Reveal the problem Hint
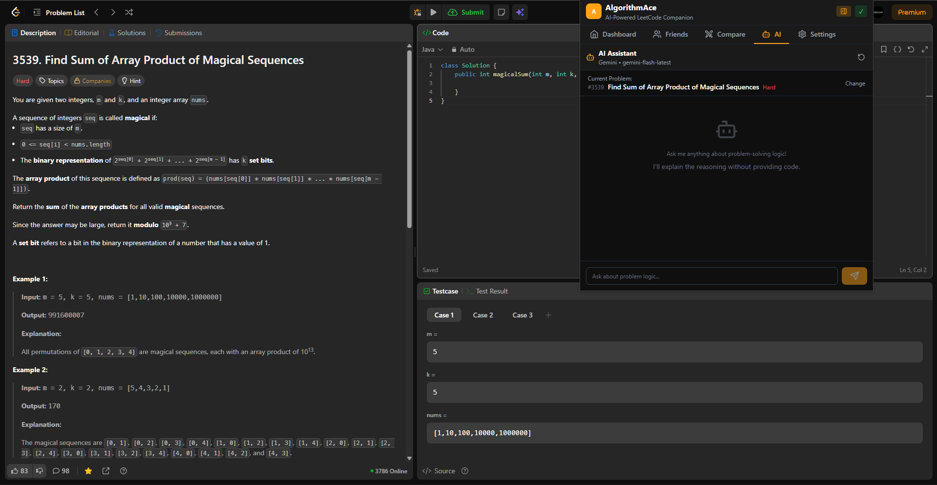937x485 pixels. (130, 81)
